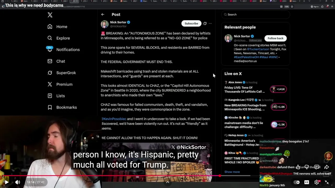Click the +141K listeners badge

[x=278, y=89]
